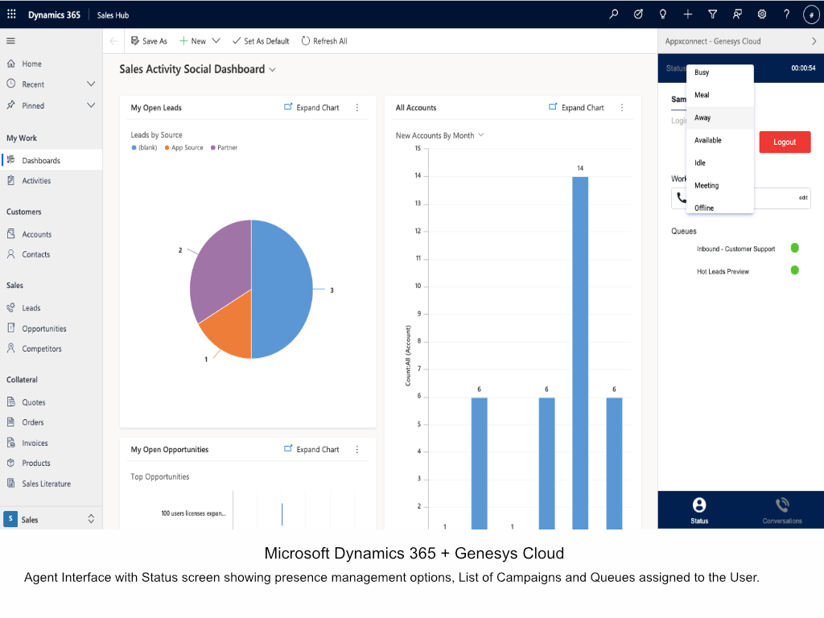Open the New button dropdown arrow
This screenshot has height=618, width=824.
point(216,40)
